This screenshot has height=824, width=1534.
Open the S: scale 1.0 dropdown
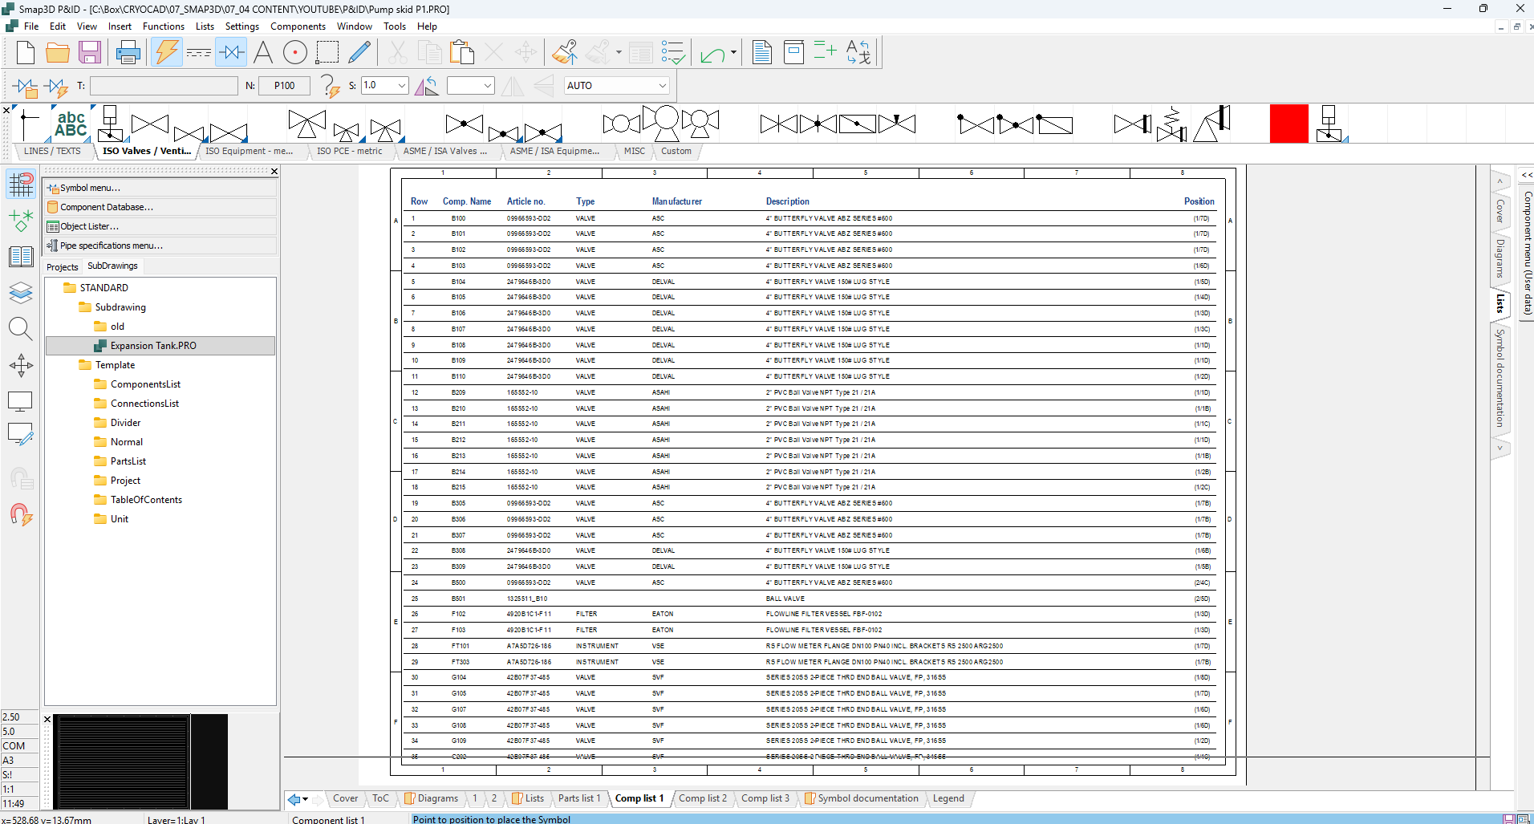point(402,86)
